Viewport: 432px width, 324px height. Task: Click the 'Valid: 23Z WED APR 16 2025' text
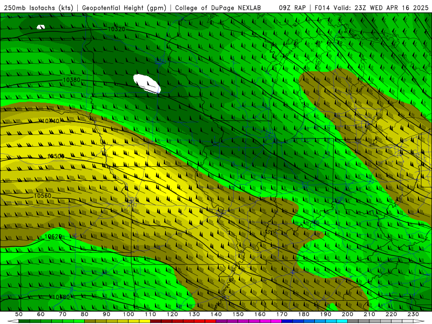(381, 8)
